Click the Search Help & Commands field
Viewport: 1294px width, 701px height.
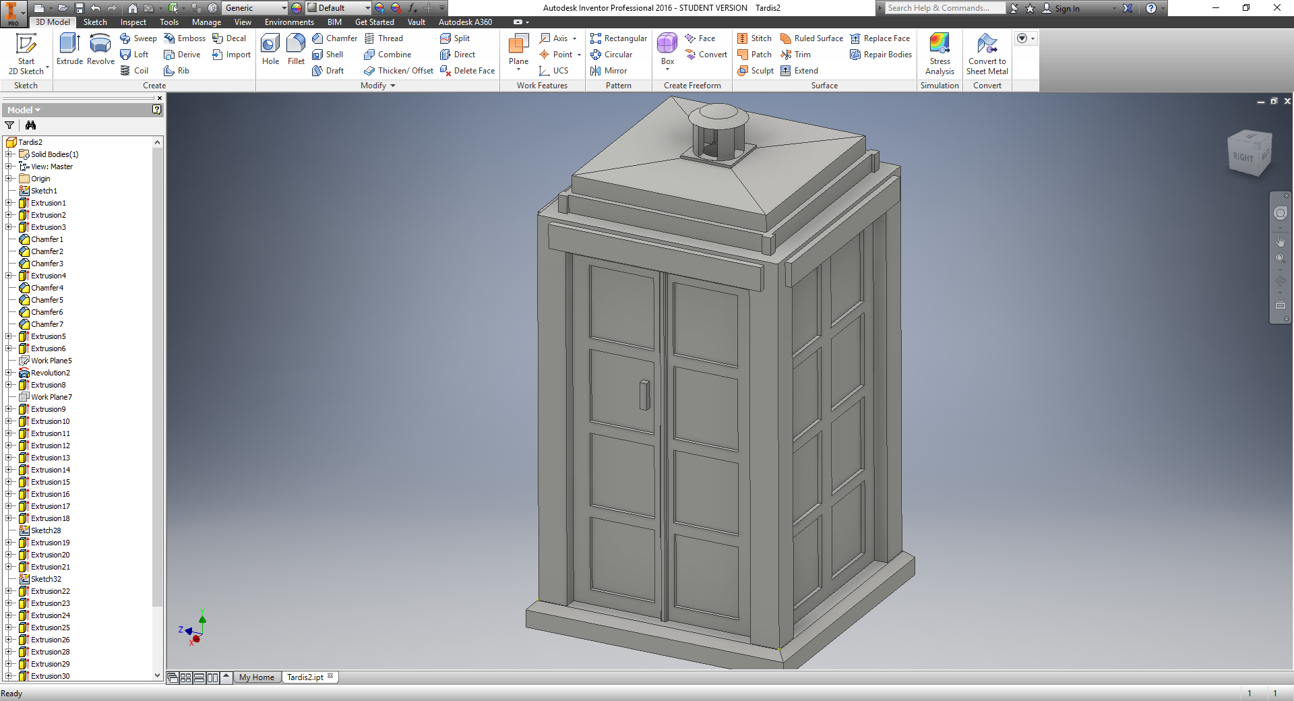click(944, 8)
